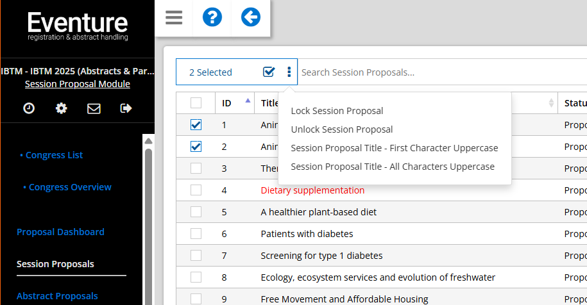Toggle the header select-all checkbox
The image size is (587, 305).
(x=196, y=103)
